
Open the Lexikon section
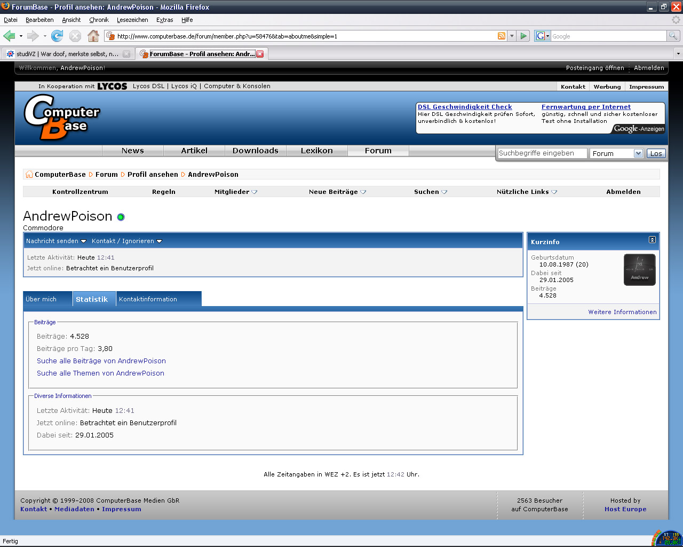click(x=317, y=151)
